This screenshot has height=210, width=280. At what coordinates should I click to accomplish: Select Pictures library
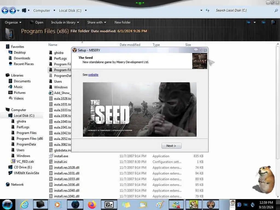tap(20, 92)
